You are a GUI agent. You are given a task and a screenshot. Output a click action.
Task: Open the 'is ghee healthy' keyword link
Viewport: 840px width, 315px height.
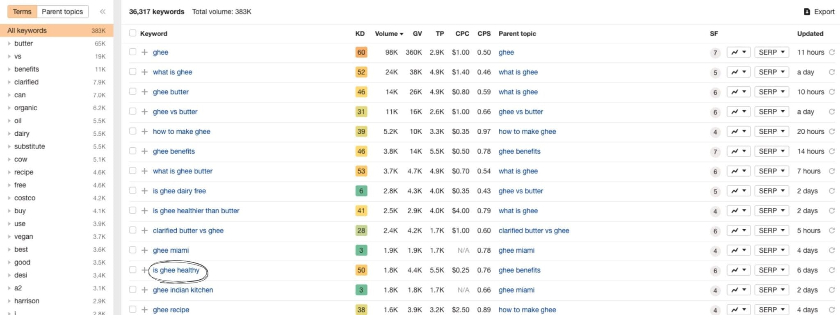[176, 270]
